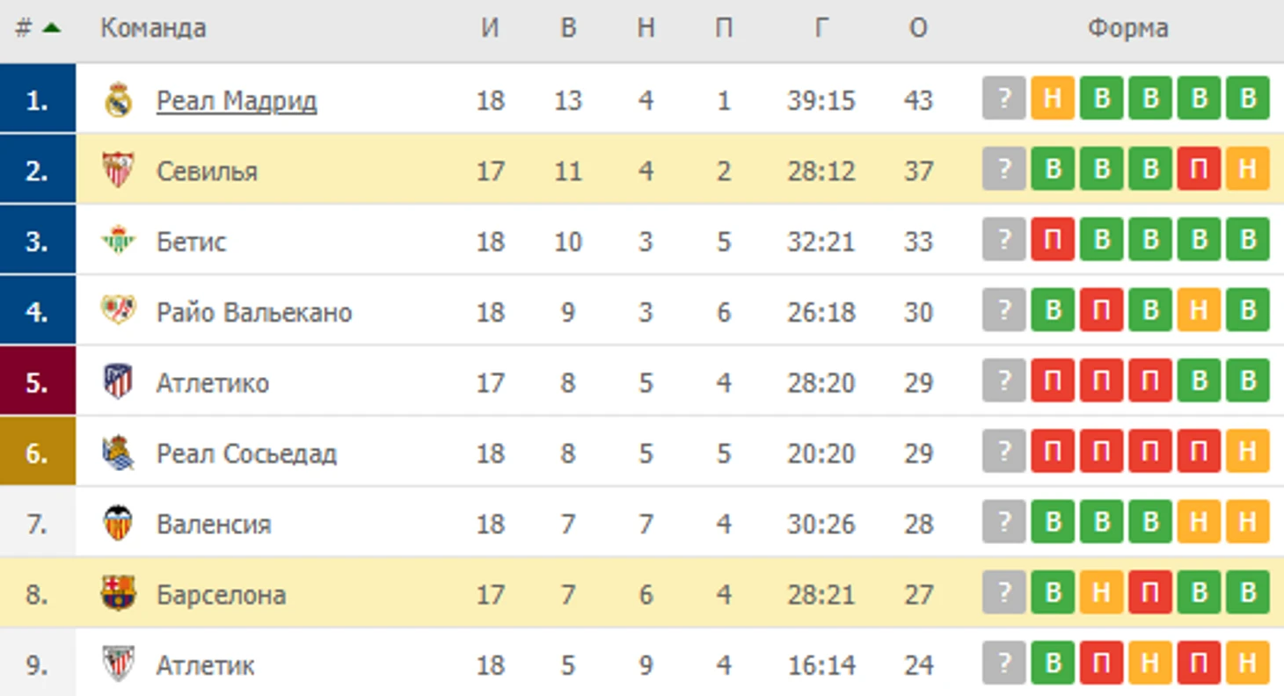1284x696 pixels.
Task: Click the Real Madrid club crest
Action: [x=118, y=100]
